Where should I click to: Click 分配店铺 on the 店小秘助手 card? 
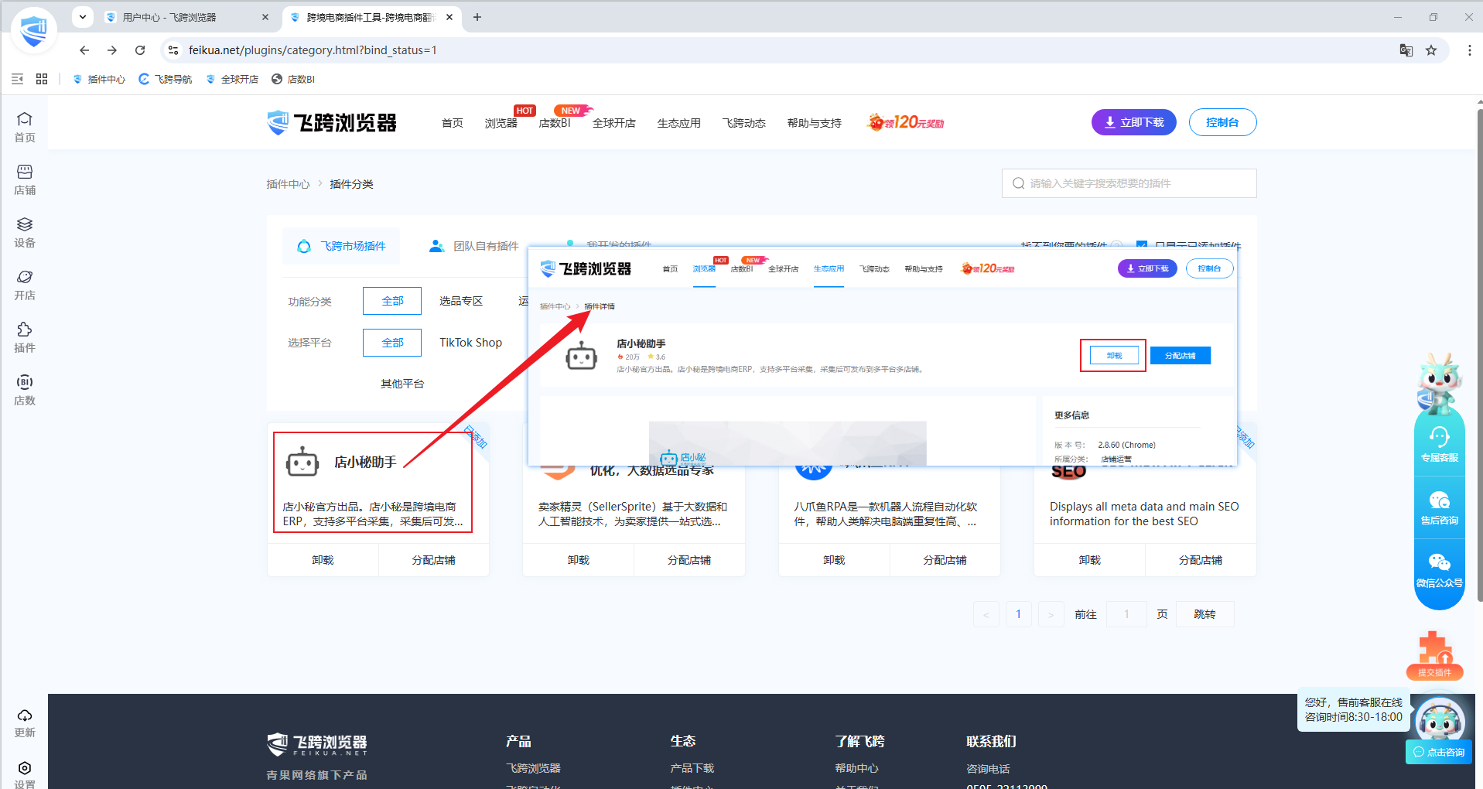[x=434, y=560]
